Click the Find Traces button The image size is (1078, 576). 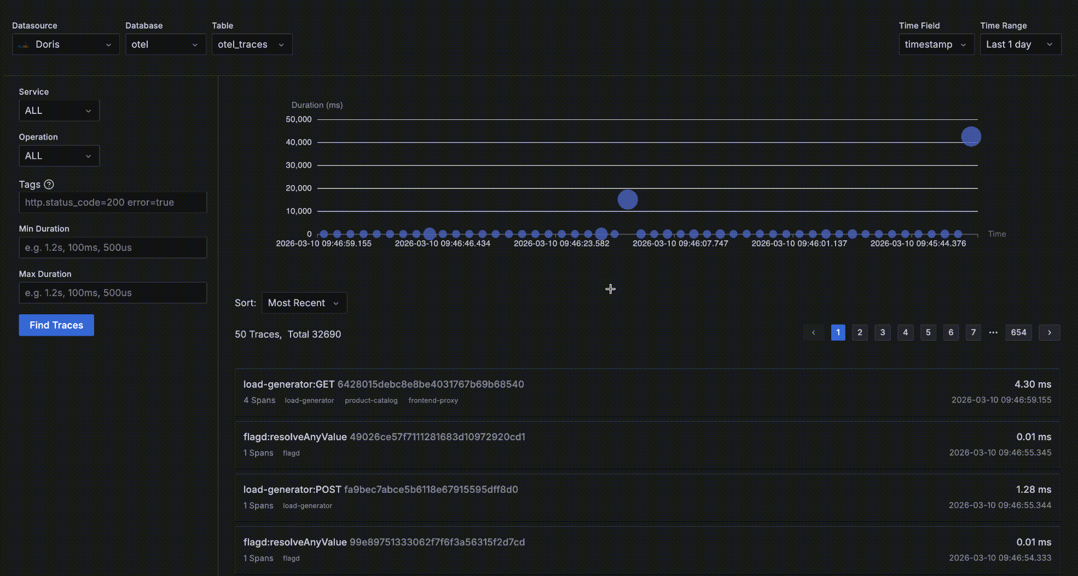(56, 325)
